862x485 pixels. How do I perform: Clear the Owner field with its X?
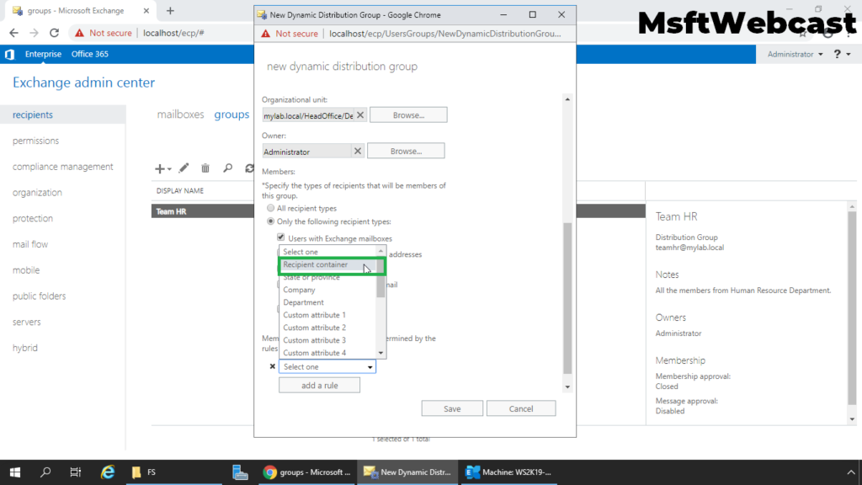point(357,151)
